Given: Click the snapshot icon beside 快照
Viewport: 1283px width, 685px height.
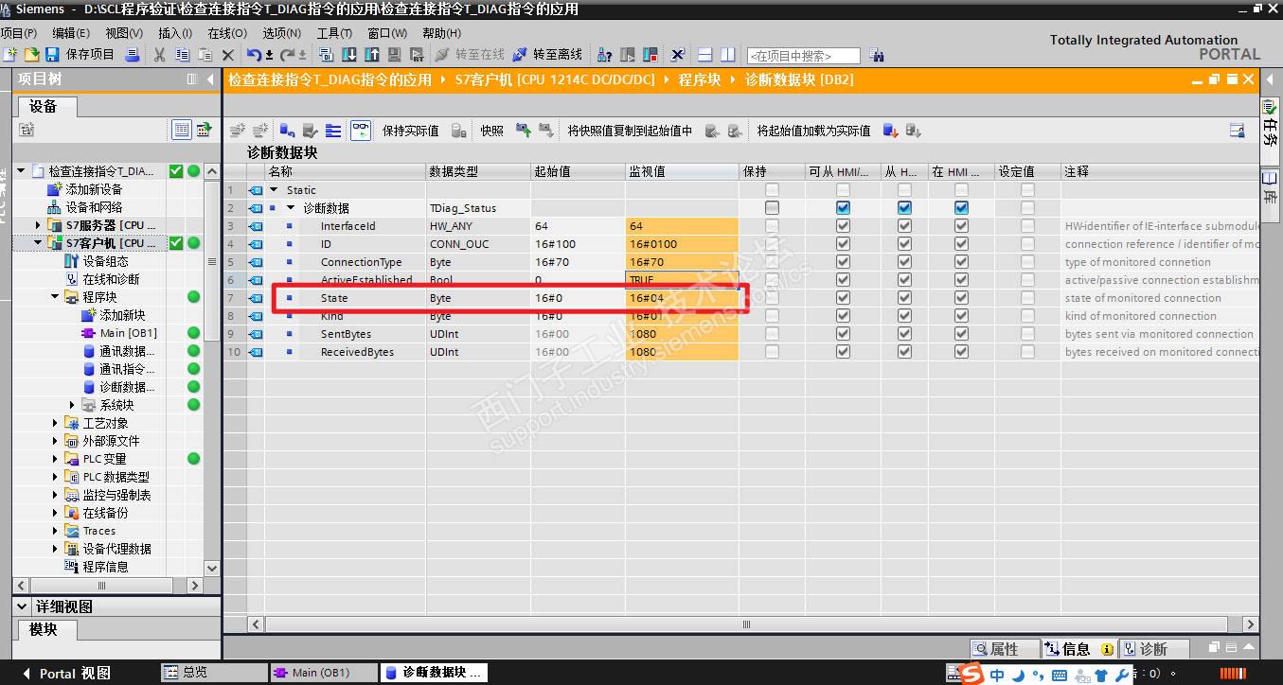Looking at the screenshot, I should (523, 131).
